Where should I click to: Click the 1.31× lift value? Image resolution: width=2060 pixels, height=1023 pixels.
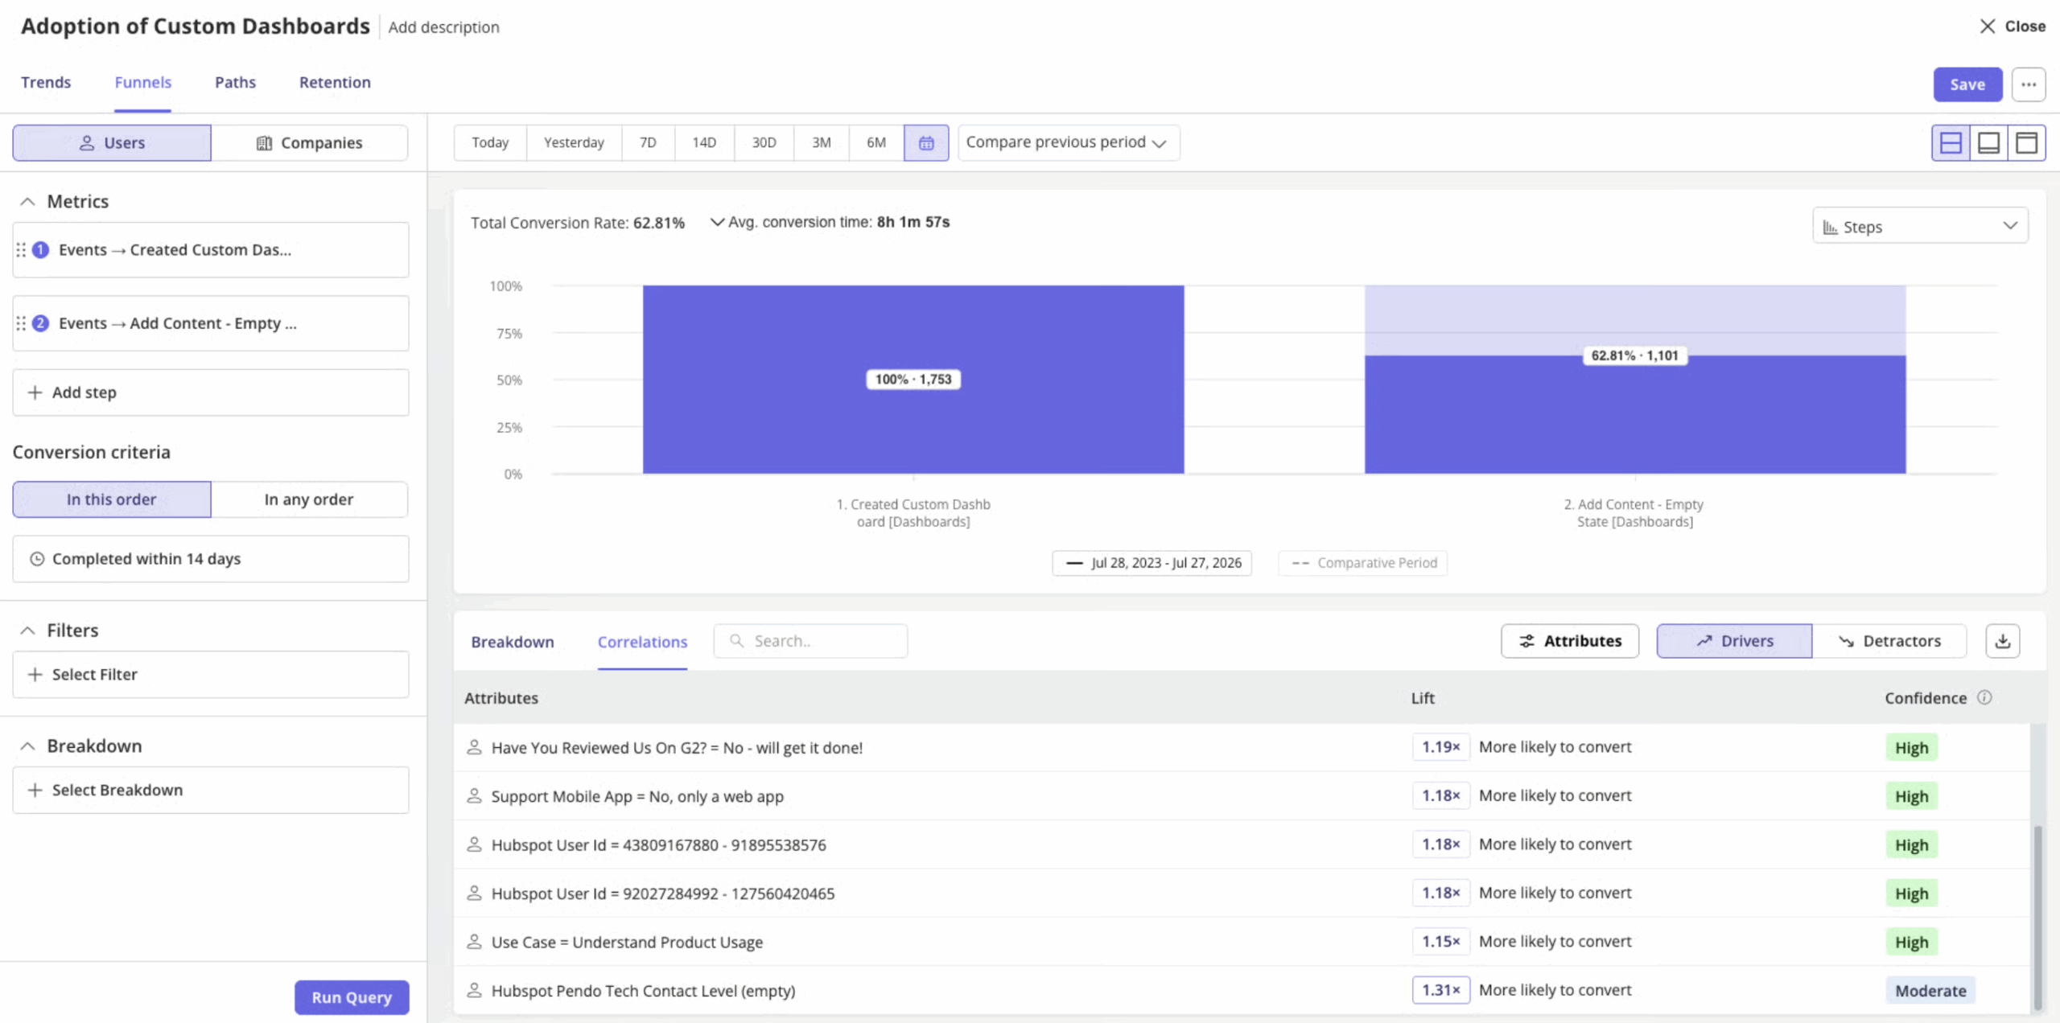[1440, 990]
